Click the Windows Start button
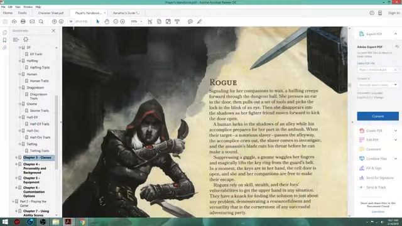 point(5,222)
